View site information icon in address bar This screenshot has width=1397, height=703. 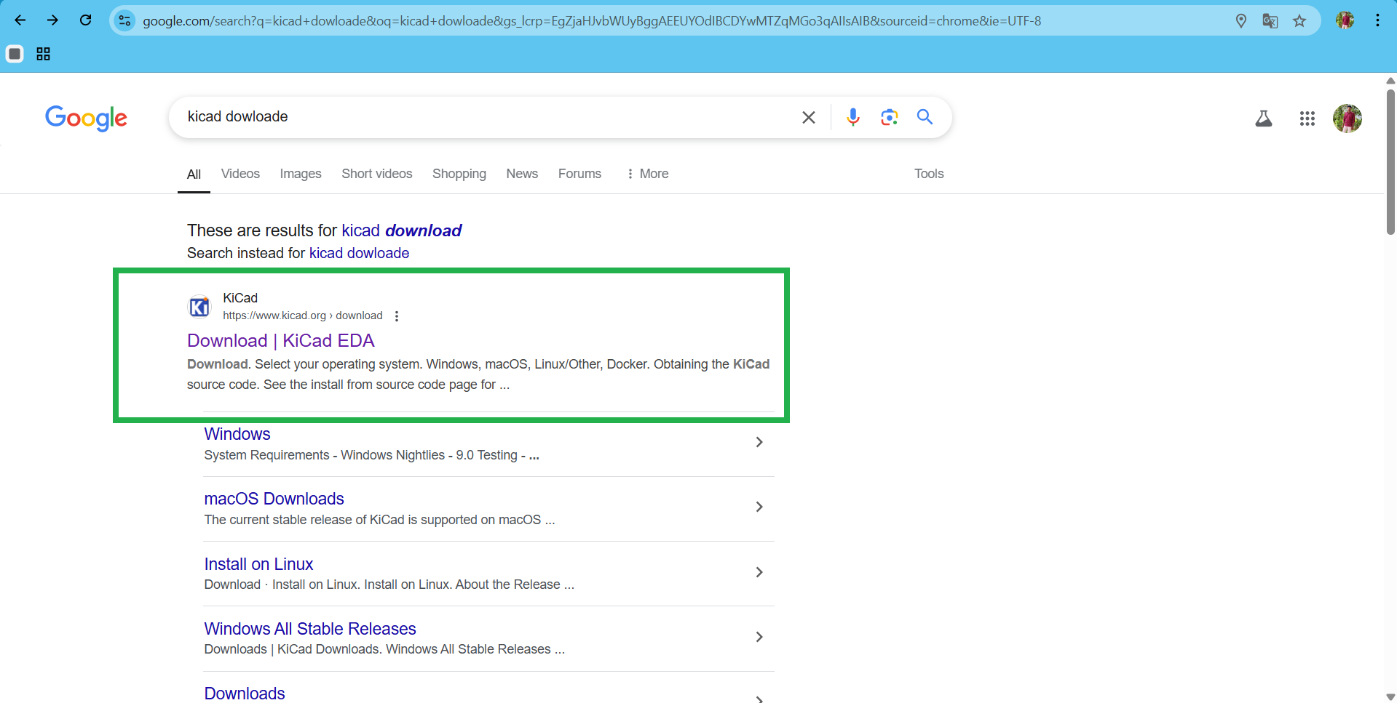point(125,20)
